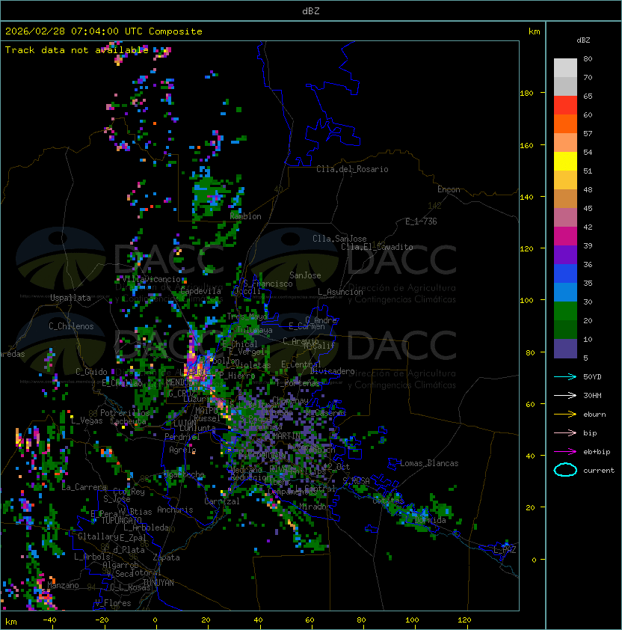This screenshot has height=630, width=622.
Task: Click the '2026/02/28 07:04:00 UTC Composite' timestamp
Action: coord(104,31)
